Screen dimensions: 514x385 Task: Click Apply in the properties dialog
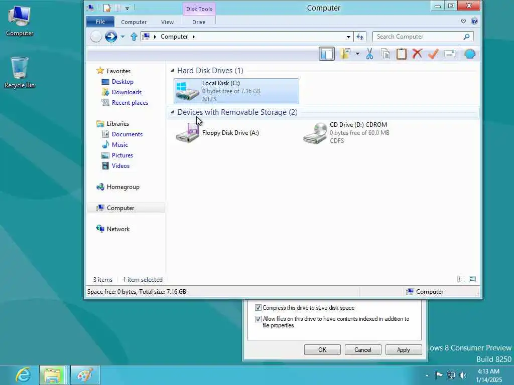404,349
